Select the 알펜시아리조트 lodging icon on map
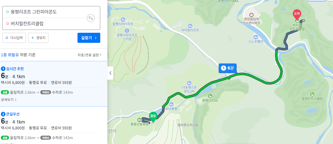The image size is (333, 144). pos(123,19)
